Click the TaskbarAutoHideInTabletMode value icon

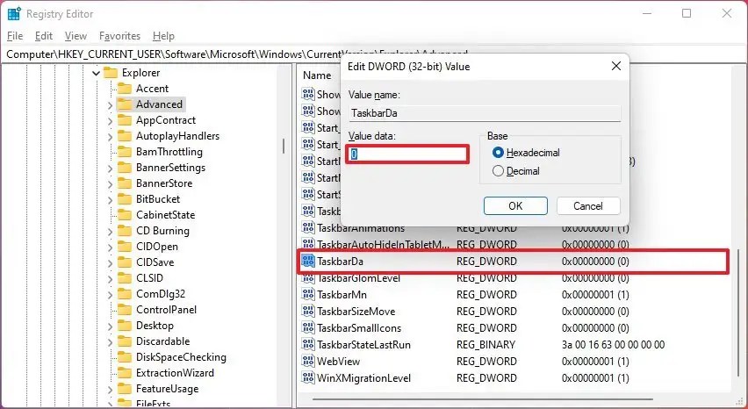click(308, 245)
